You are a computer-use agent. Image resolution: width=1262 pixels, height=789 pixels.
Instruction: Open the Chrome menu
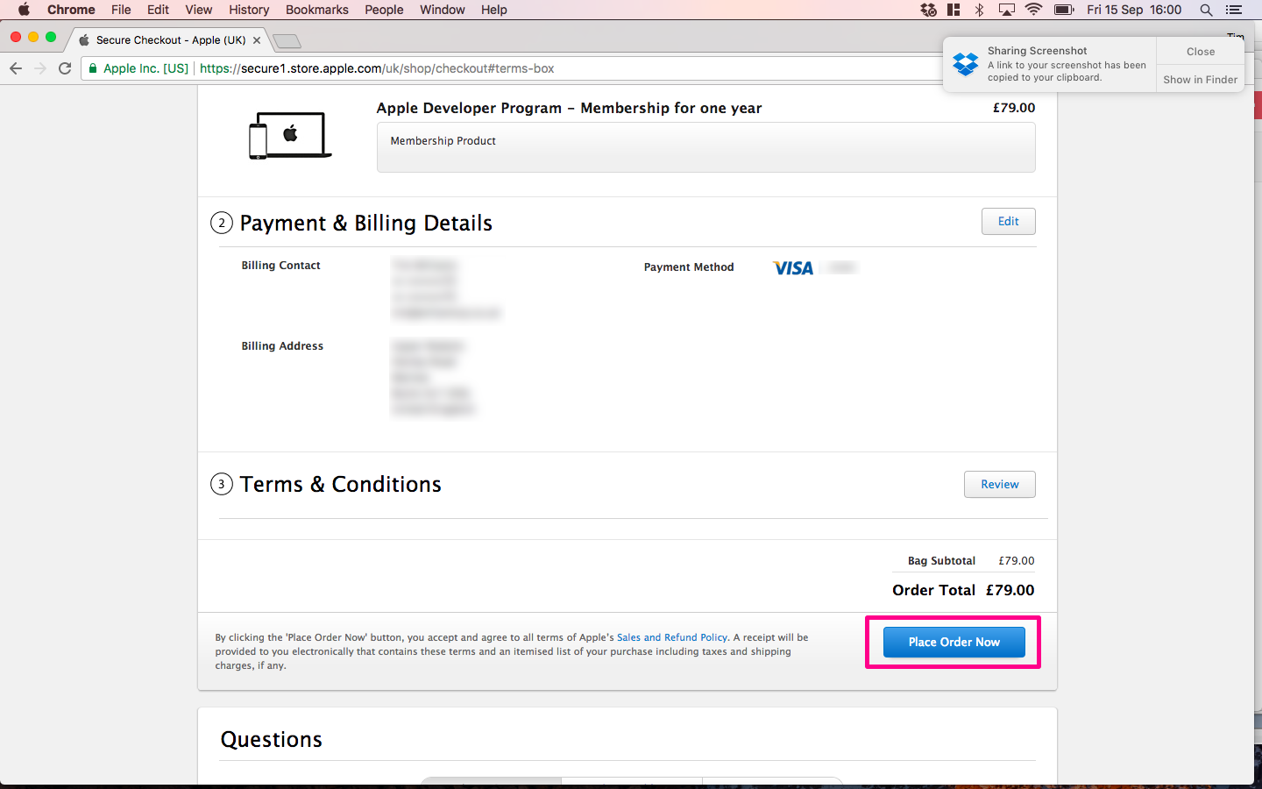click(x=71, y=10)
